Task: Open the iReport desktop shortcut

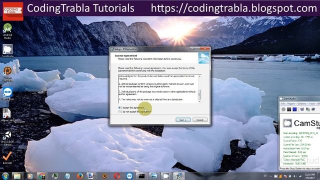Action: pyautogui.click(x=7, y=115)
